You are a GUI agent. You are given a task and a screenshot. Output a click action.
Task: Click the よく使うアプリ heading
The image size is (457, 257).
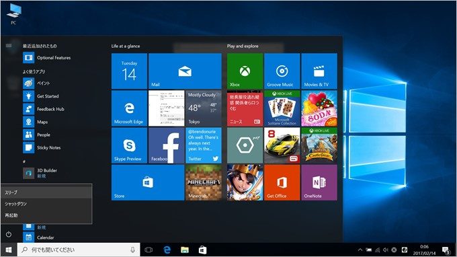34,72
